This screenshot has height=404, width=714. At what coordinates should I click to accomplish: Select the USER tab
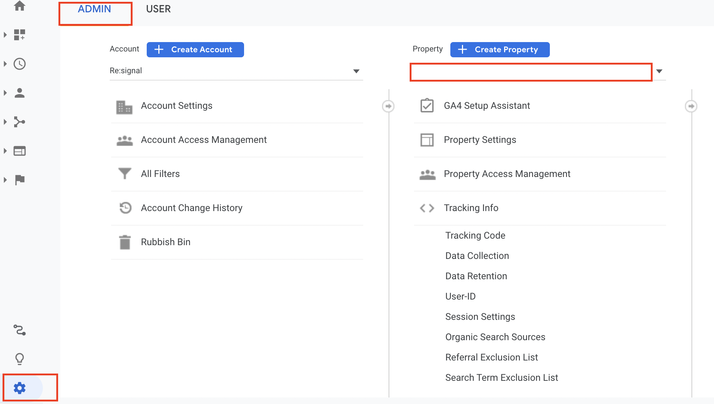pyautogui.click(x=158, y=9)
